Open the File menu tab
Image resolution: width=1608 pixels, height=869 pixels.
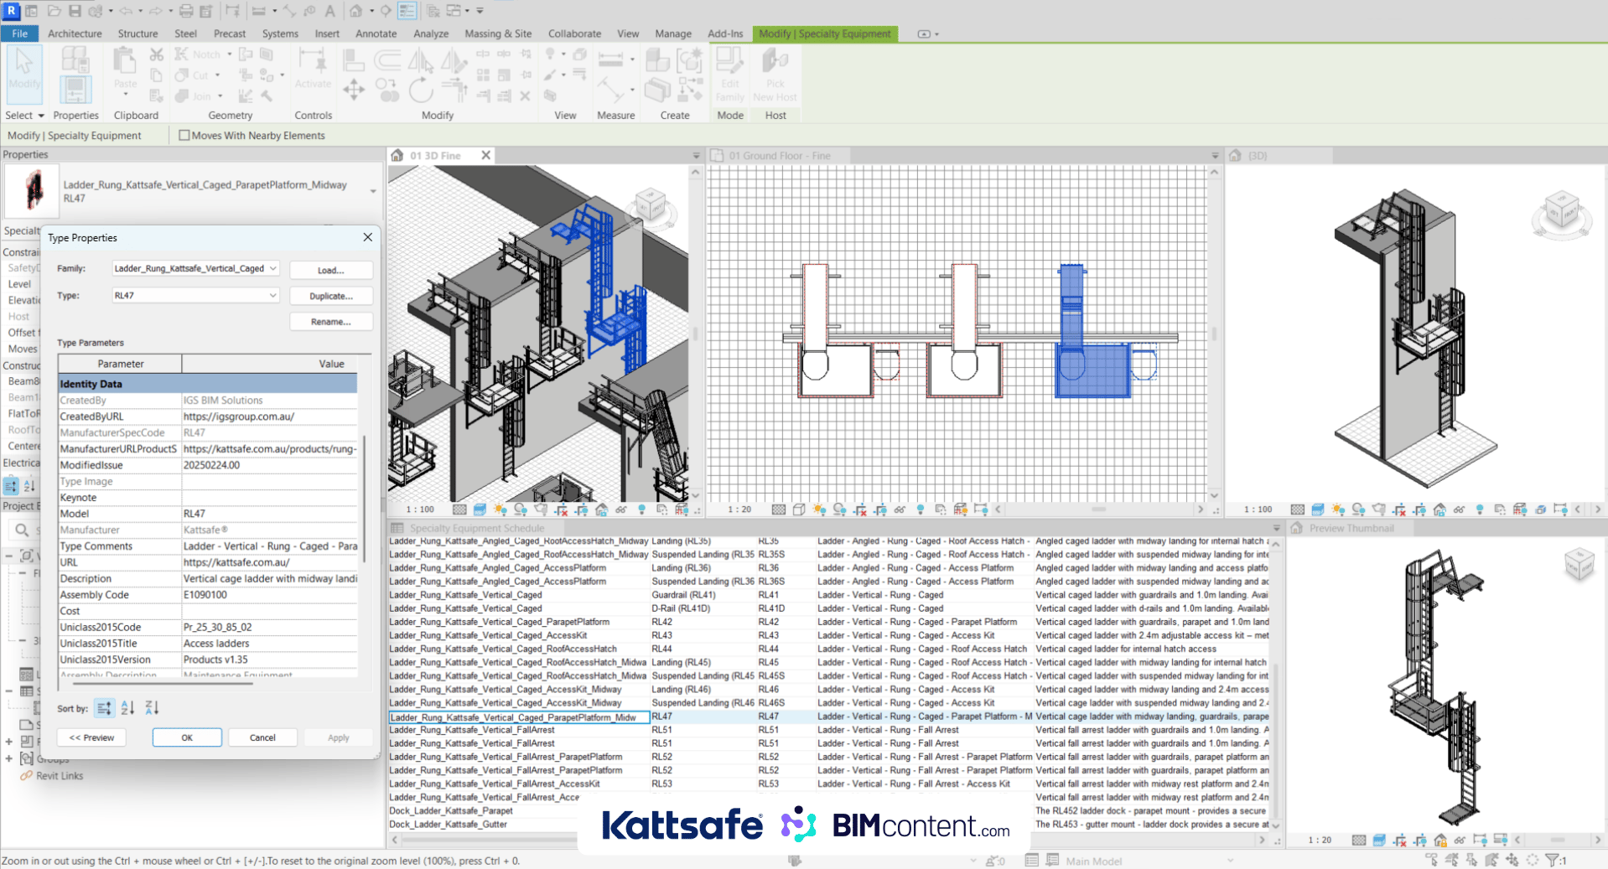pos(20,34)
